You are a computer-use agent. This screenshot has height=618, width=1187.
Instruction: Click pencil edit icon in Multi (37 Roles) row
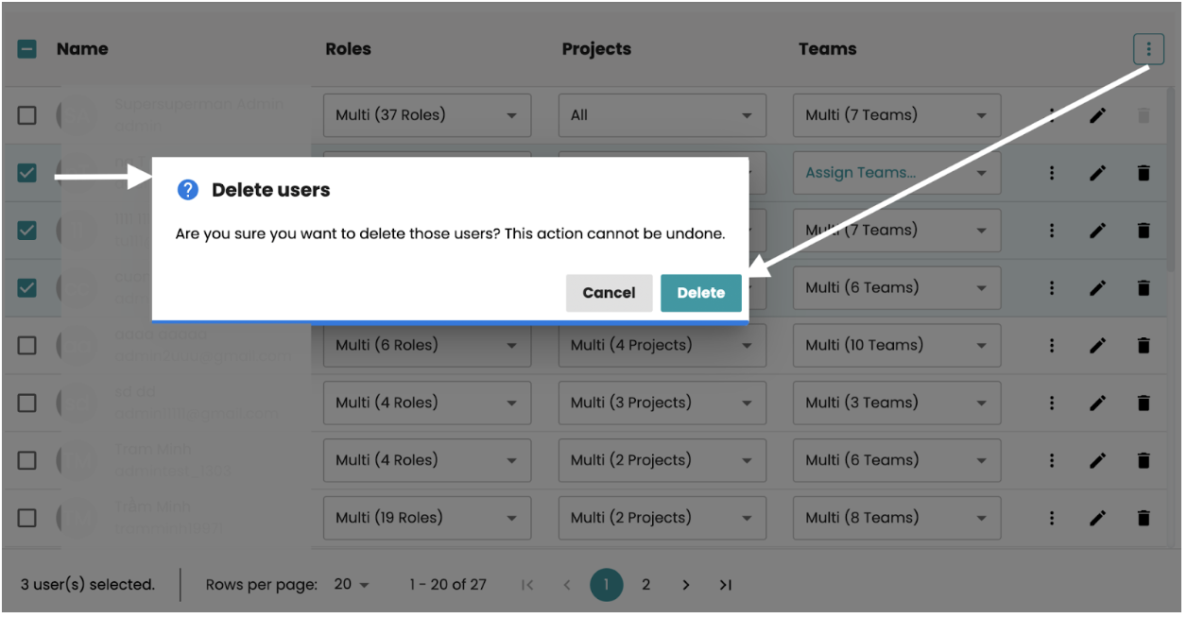[x=1097, y=115]
